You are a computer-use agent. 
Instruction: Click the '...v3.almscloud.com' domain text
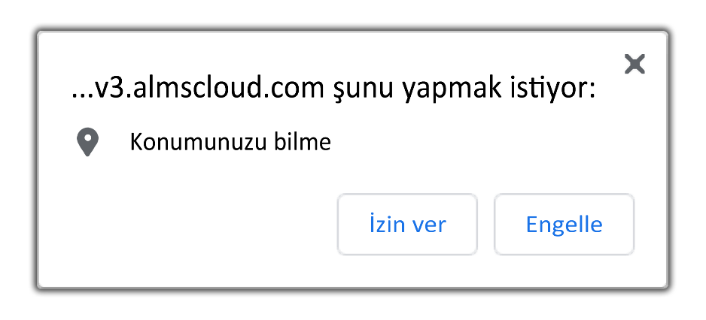point(198,89)
